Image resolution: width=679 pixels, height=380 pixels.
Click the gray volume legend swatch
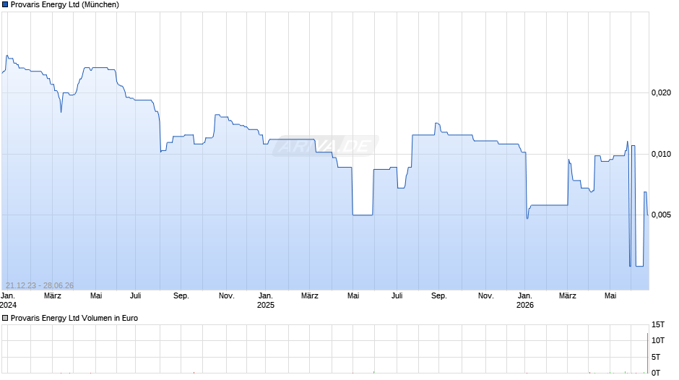pyautogui.click(x=5, y=318)
